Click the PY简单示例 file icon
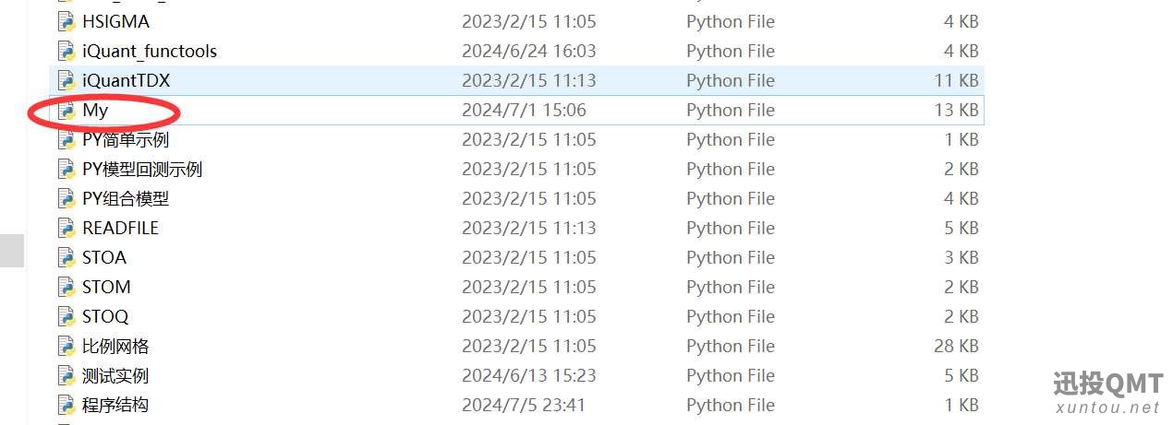 click(x=66, y=139)
